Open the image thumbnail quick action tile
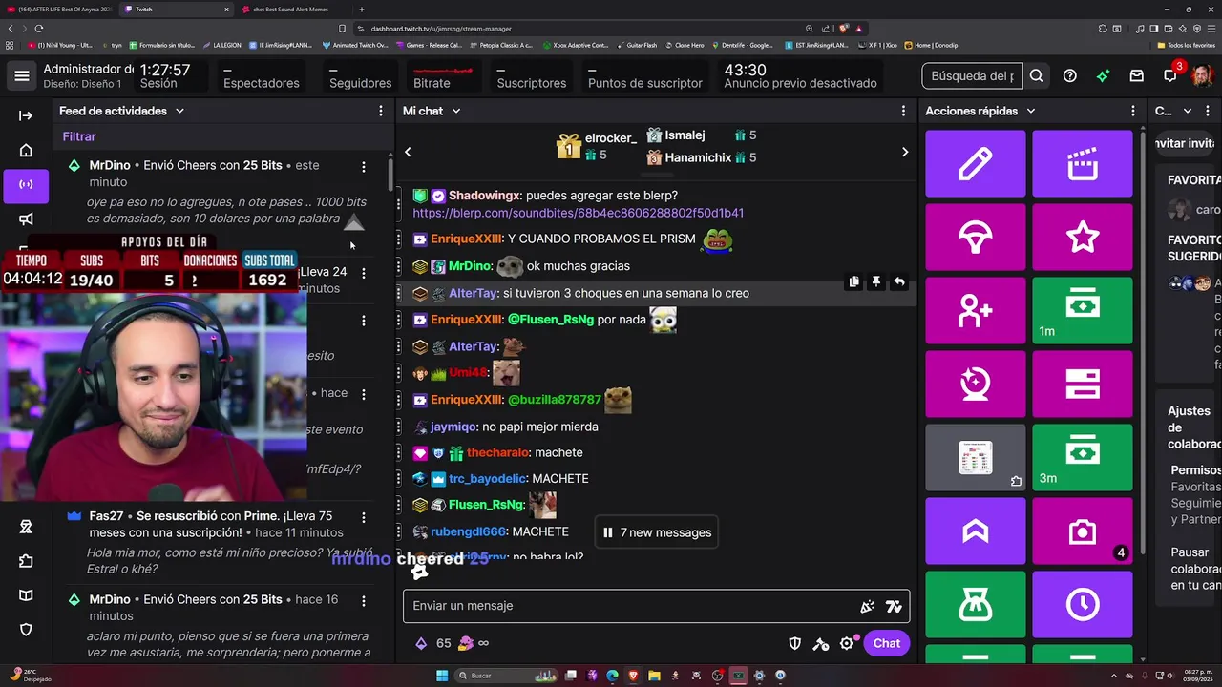 [975, 458]
